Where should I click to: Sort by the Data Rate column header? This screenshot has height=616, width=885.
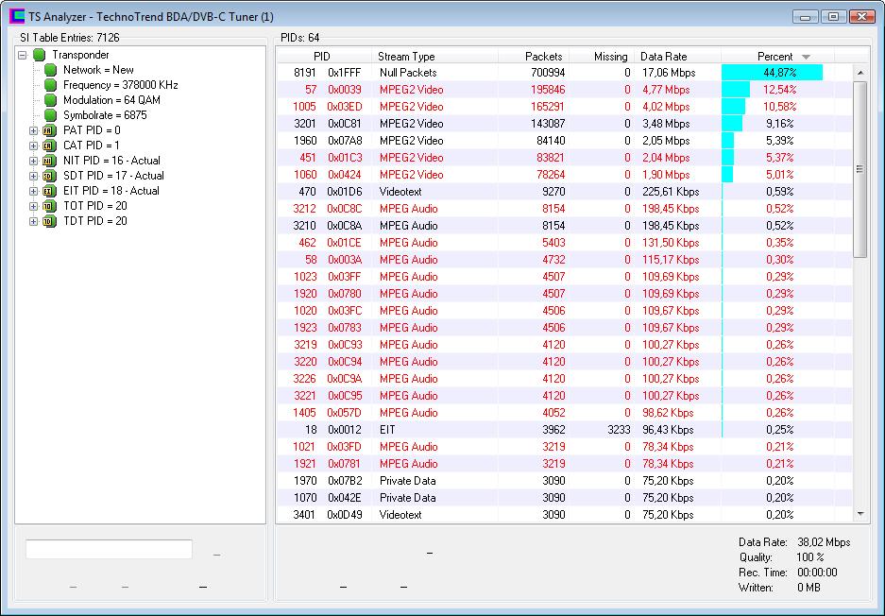click(677, 57)
